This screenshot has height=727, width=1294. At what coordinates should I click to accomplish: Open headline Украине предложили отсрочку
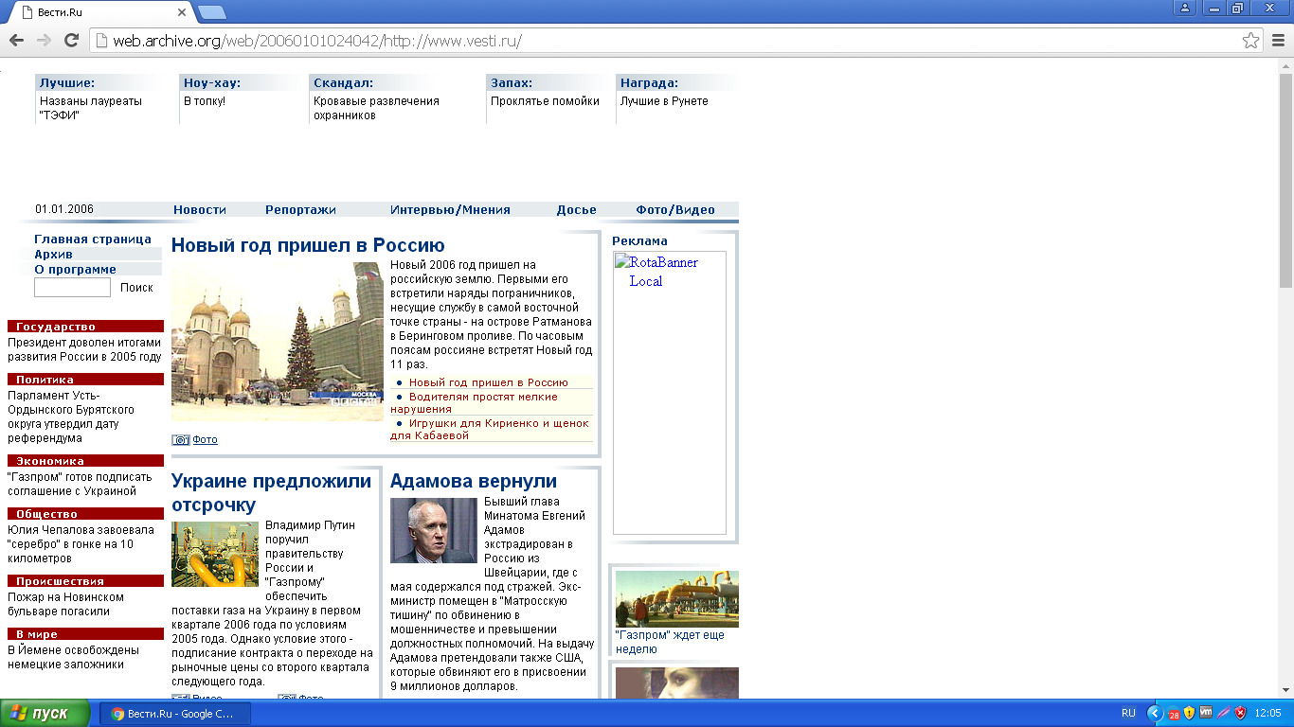coord(271,492)
